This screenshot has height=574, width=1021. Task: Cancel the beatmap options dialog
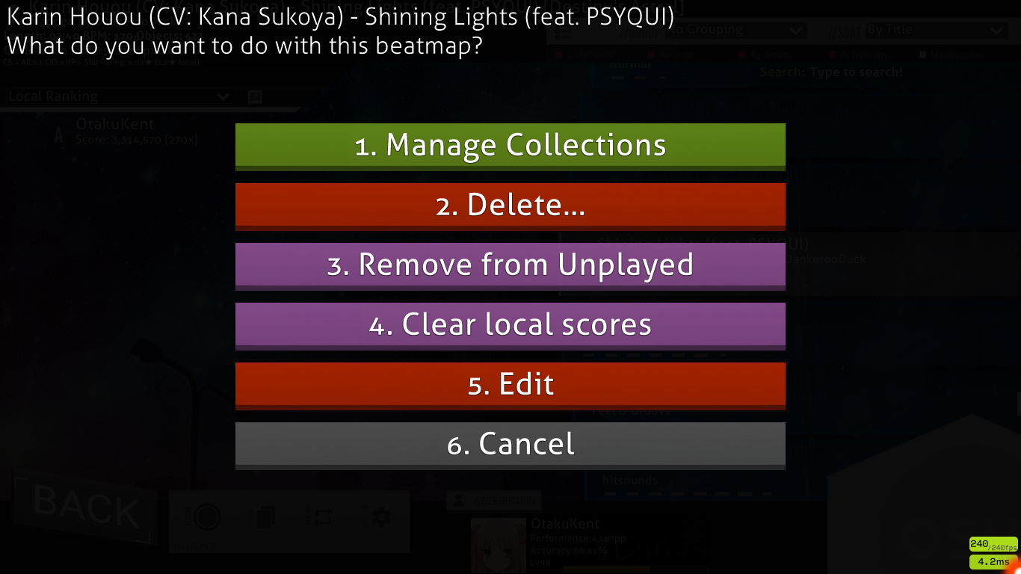[x=510, y=445]
